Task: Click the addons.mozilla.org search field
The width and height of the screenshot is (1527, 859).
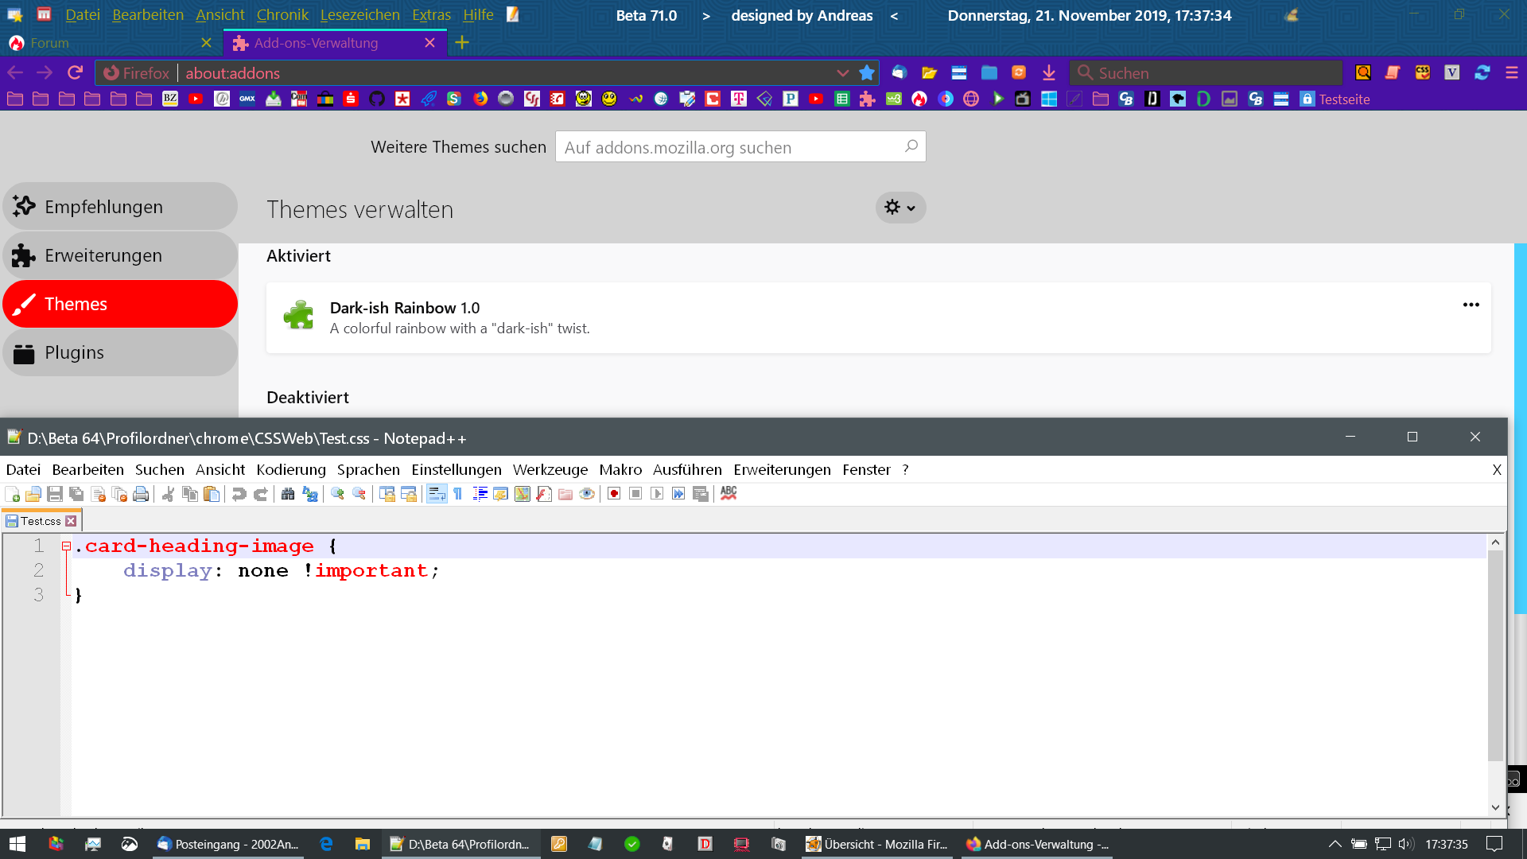Action: 730,147
